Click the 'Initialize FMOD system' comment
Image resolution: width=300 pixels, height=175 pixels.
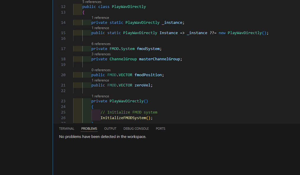[x=129, y=112]
